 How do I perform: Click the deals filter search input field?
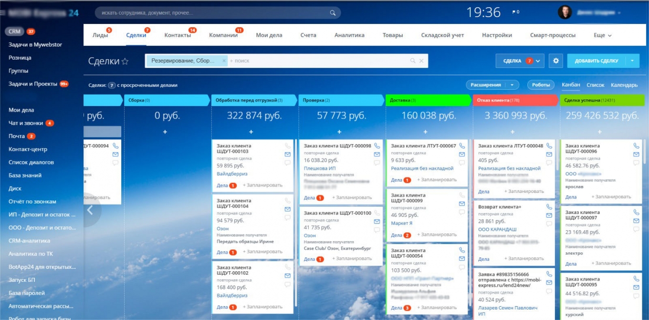tap(317, 61)
